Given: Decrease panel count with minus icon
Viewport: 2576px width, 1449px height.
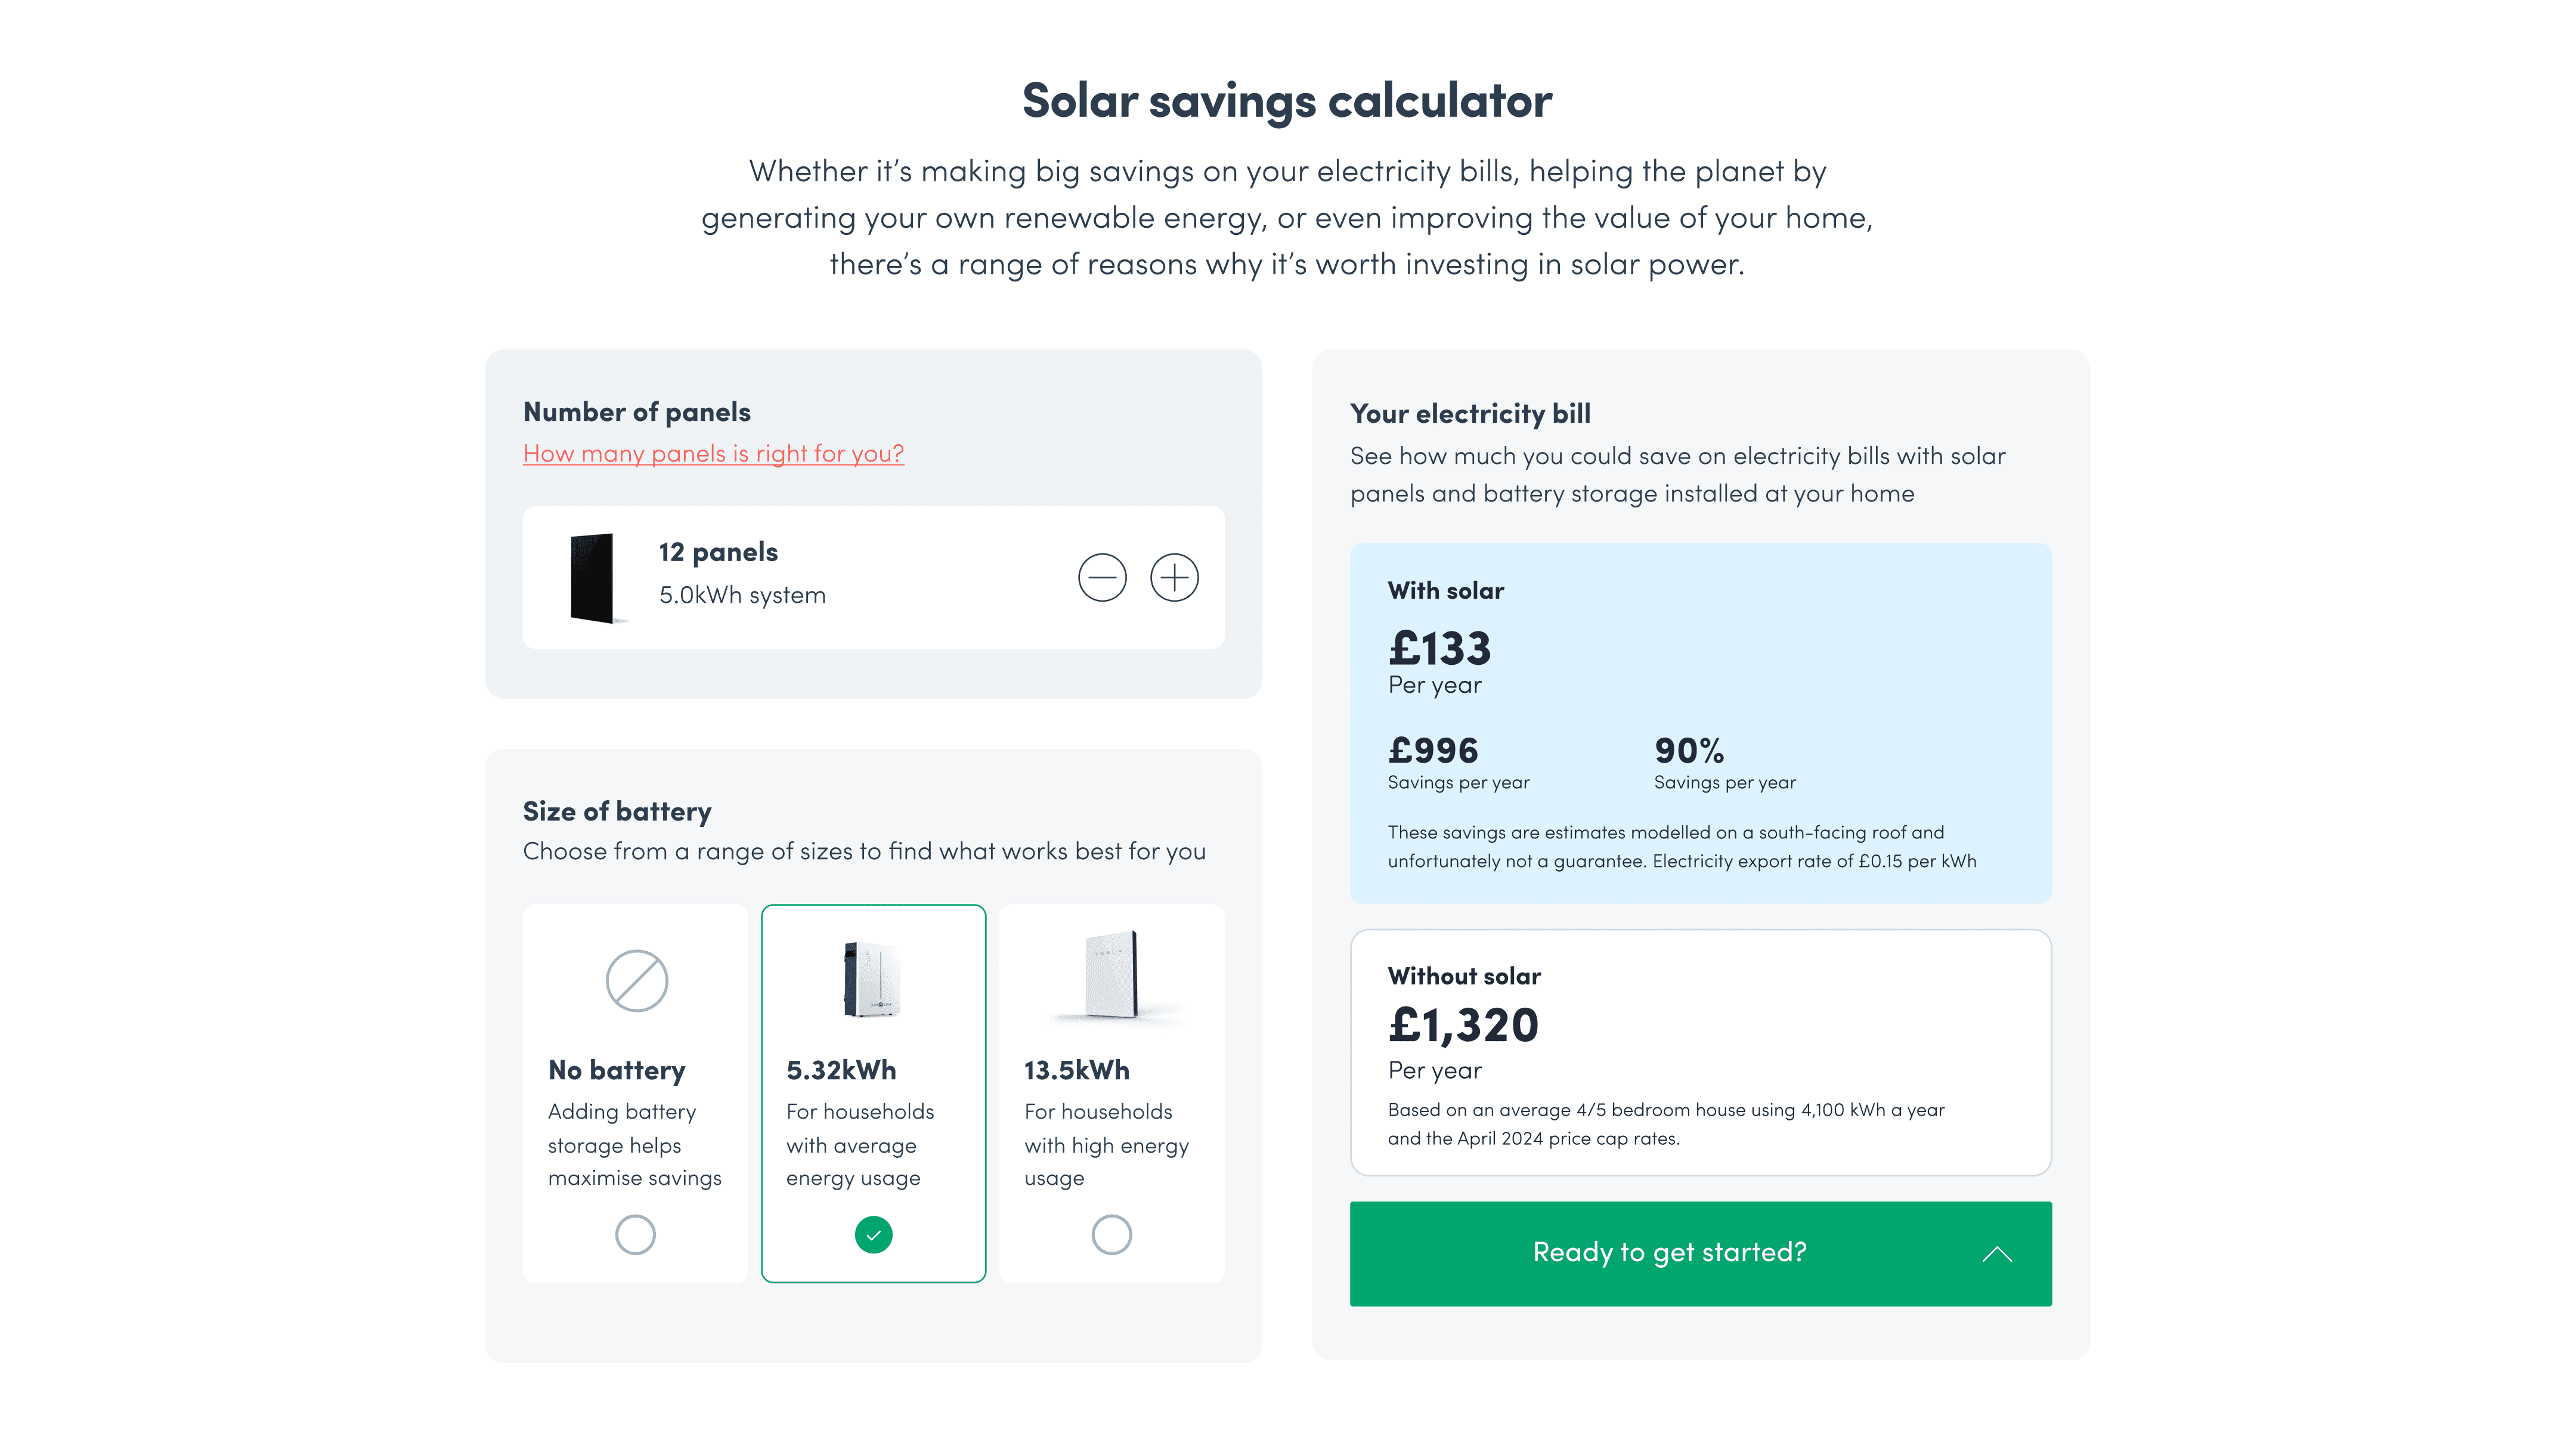Looking at the screenshot, I should (1102, 577).
